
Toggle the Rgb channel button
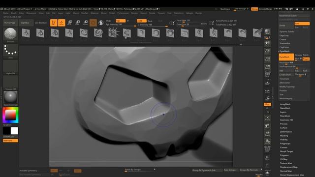click(121, 21)
